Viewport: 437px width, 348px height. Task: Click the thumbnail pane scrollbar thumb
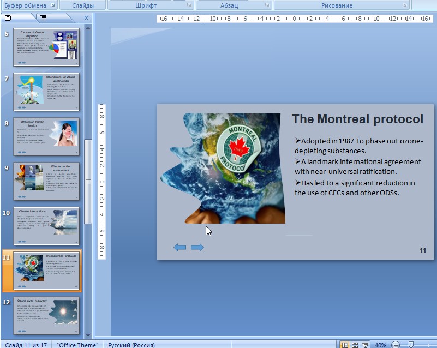[88, 182]
